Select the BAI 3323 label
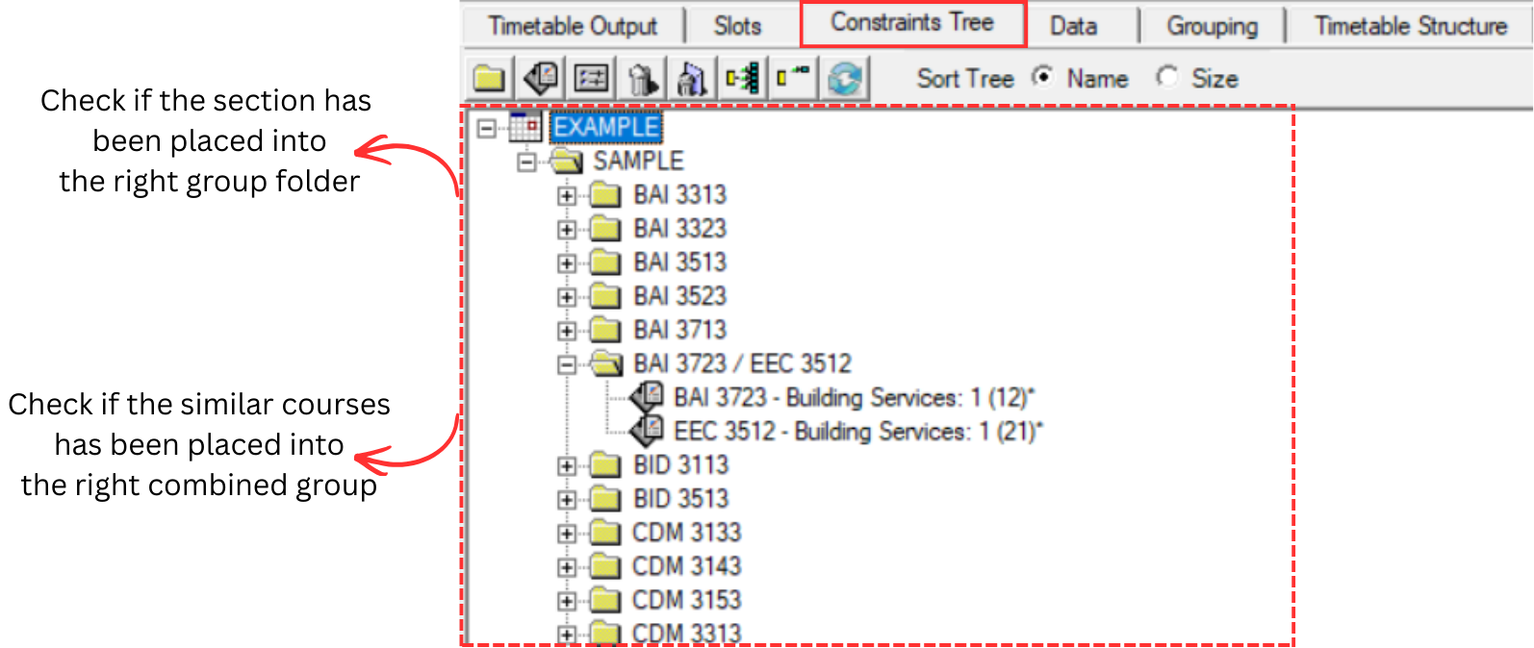Screen dimensions: 1534x648 [x=679, y=229]
